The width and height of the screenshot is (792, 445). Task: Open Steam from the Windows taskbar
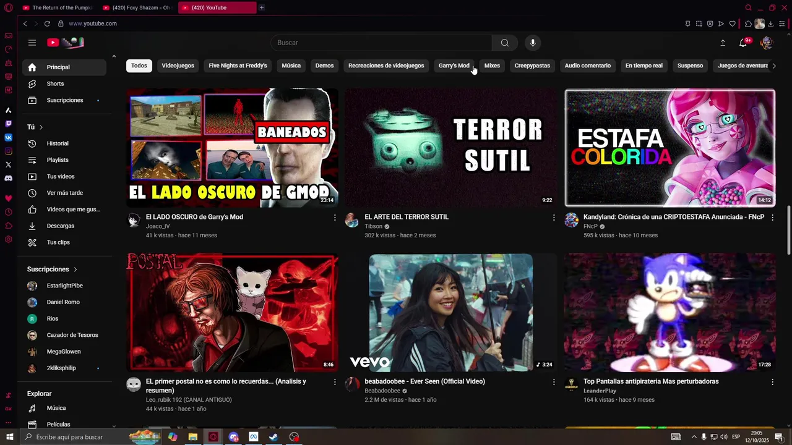273,437
